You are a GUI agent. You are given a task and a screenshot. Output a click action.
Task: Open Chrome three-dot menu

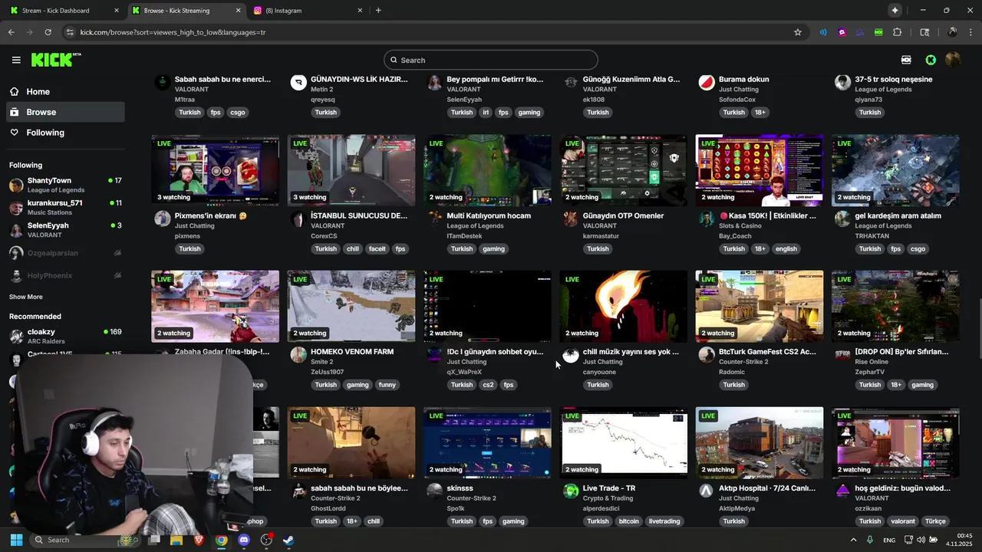[x=970, y=32]
